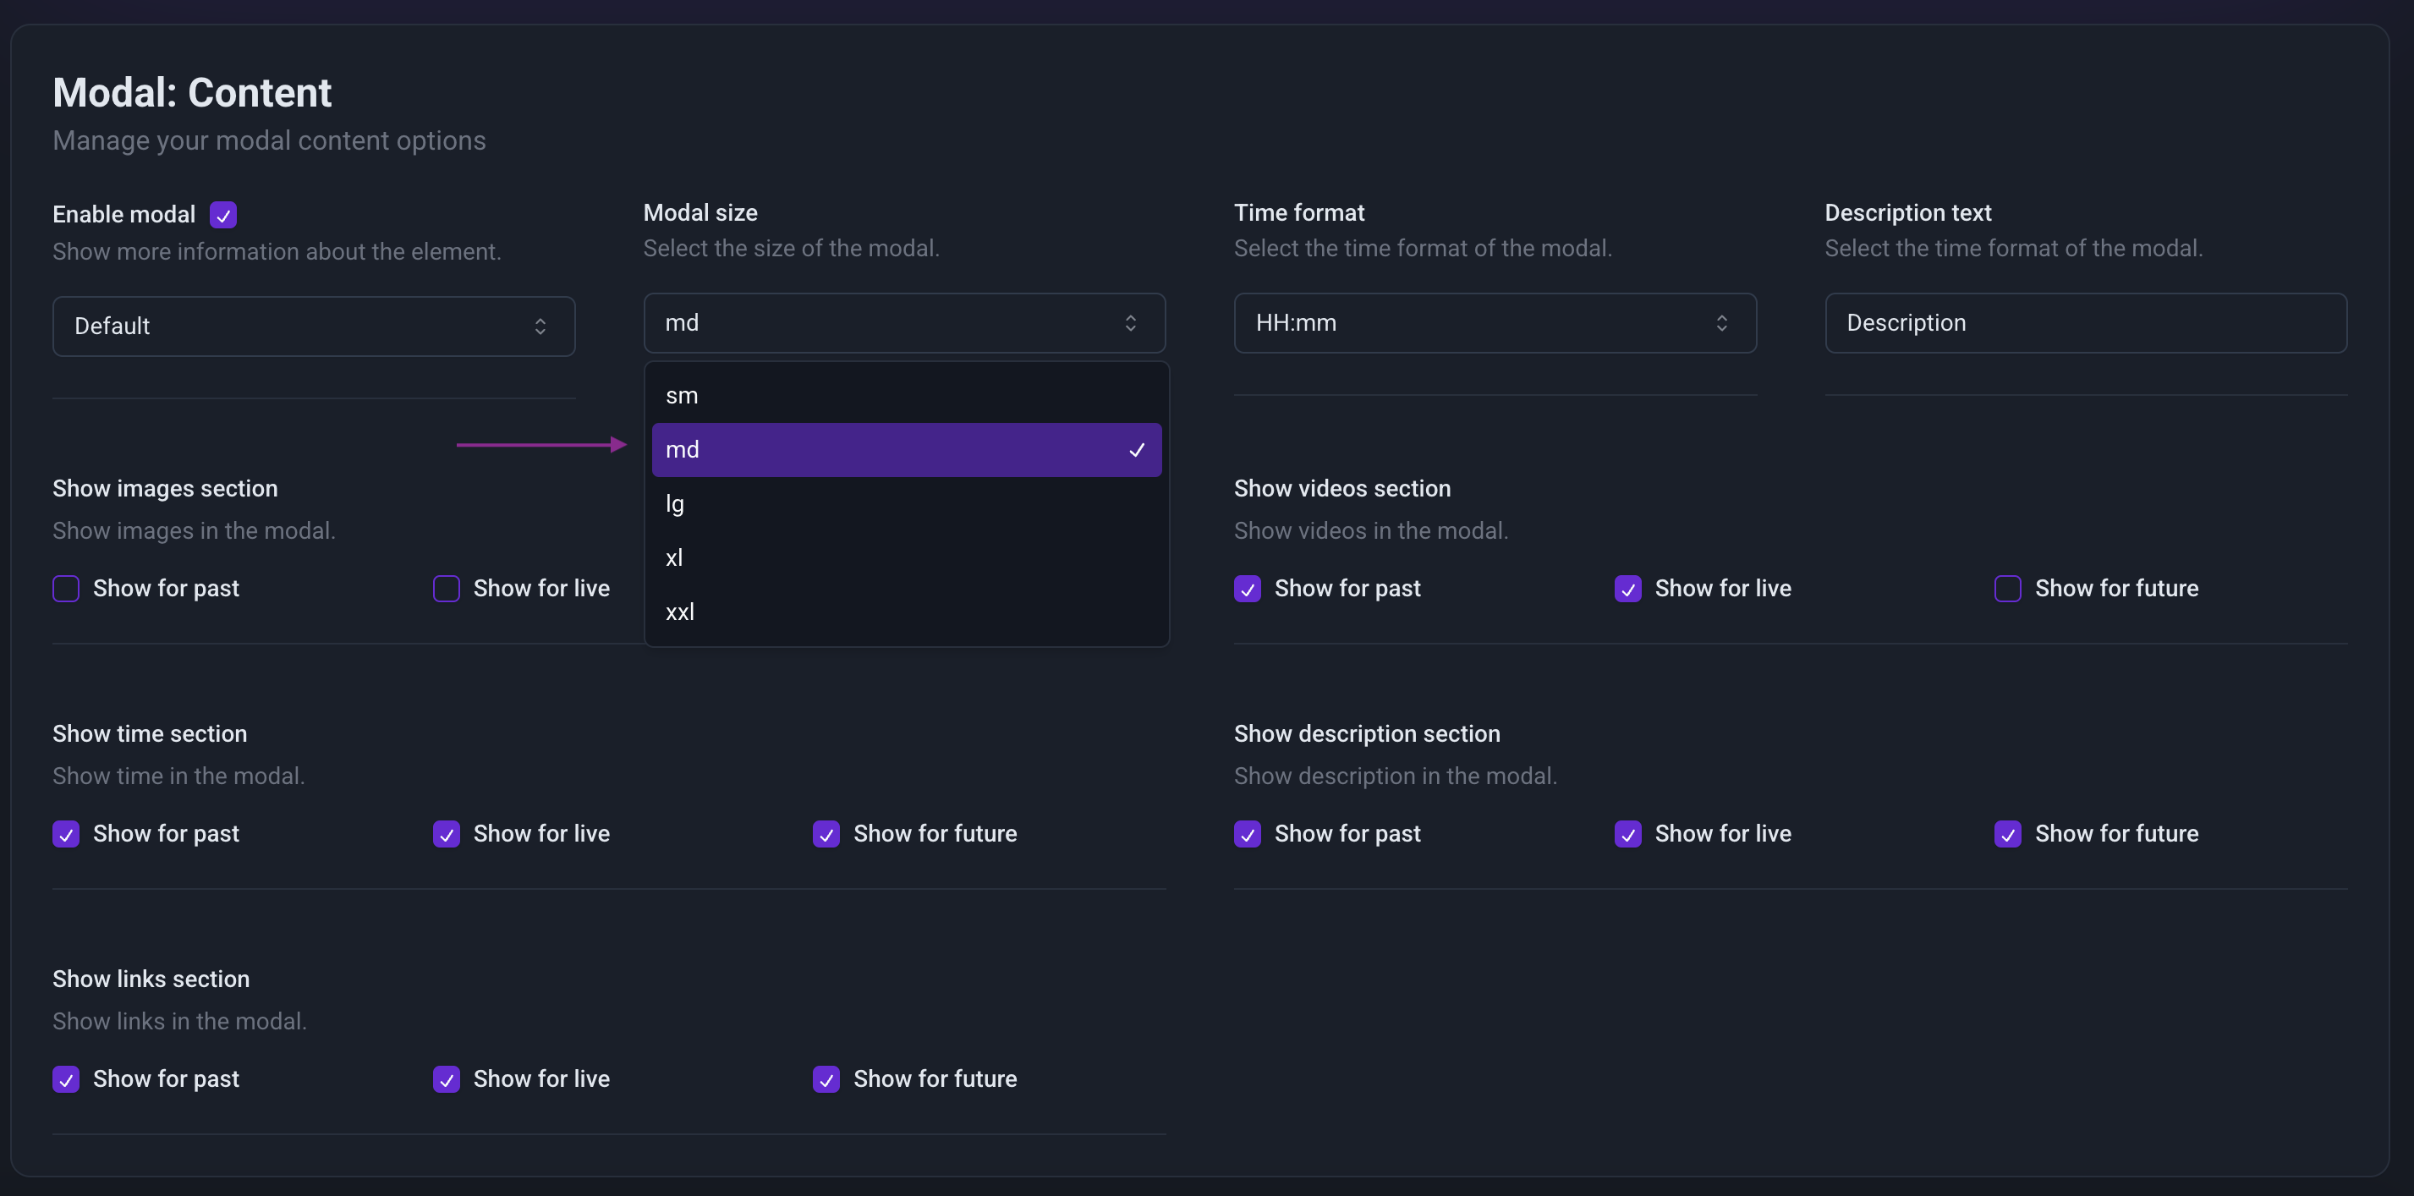Click the chevron icon in Modal size box
The width and height of the screenshot is (2414, 1196).
tap(1131, 323)
